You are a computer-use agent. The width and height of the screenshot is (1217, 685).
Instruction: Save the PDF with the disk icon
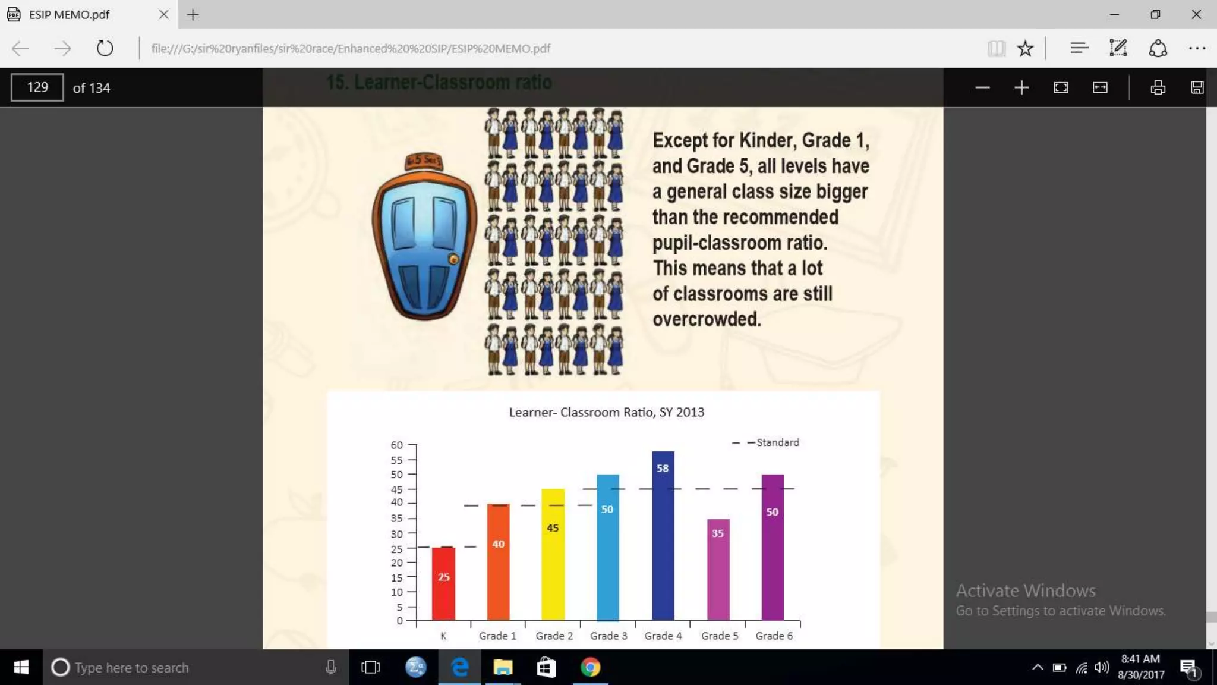coord(1197,88)
